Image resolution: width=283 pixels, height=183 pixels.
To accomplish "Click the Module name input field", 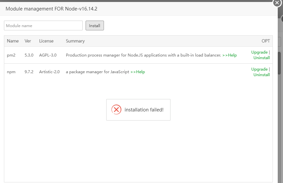I will click(x=43, y=25).
